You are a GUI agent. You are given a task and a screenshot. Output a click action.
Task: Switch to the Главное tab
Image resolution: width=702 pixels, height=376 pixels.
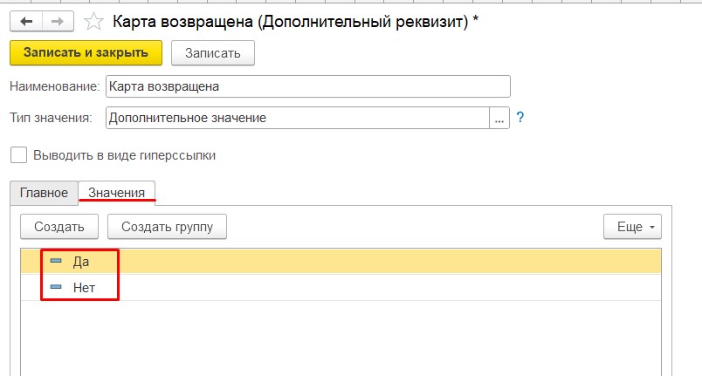pyautogui.click(x=44, y=192)
